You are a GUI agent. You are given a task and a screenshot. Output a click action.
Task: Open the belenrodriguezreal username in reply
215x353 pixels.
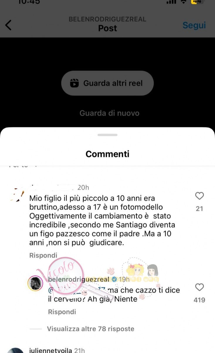[79, 279]
